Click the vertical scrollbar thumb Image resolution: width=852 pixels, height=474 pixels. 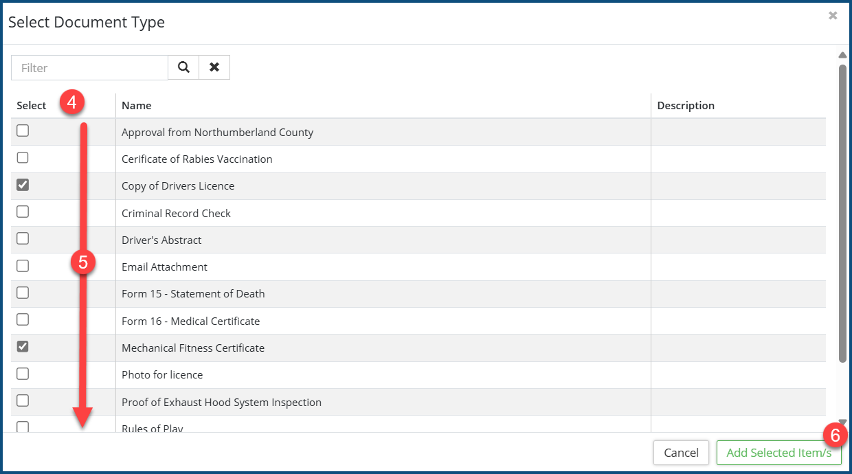[x=842, y=213]
